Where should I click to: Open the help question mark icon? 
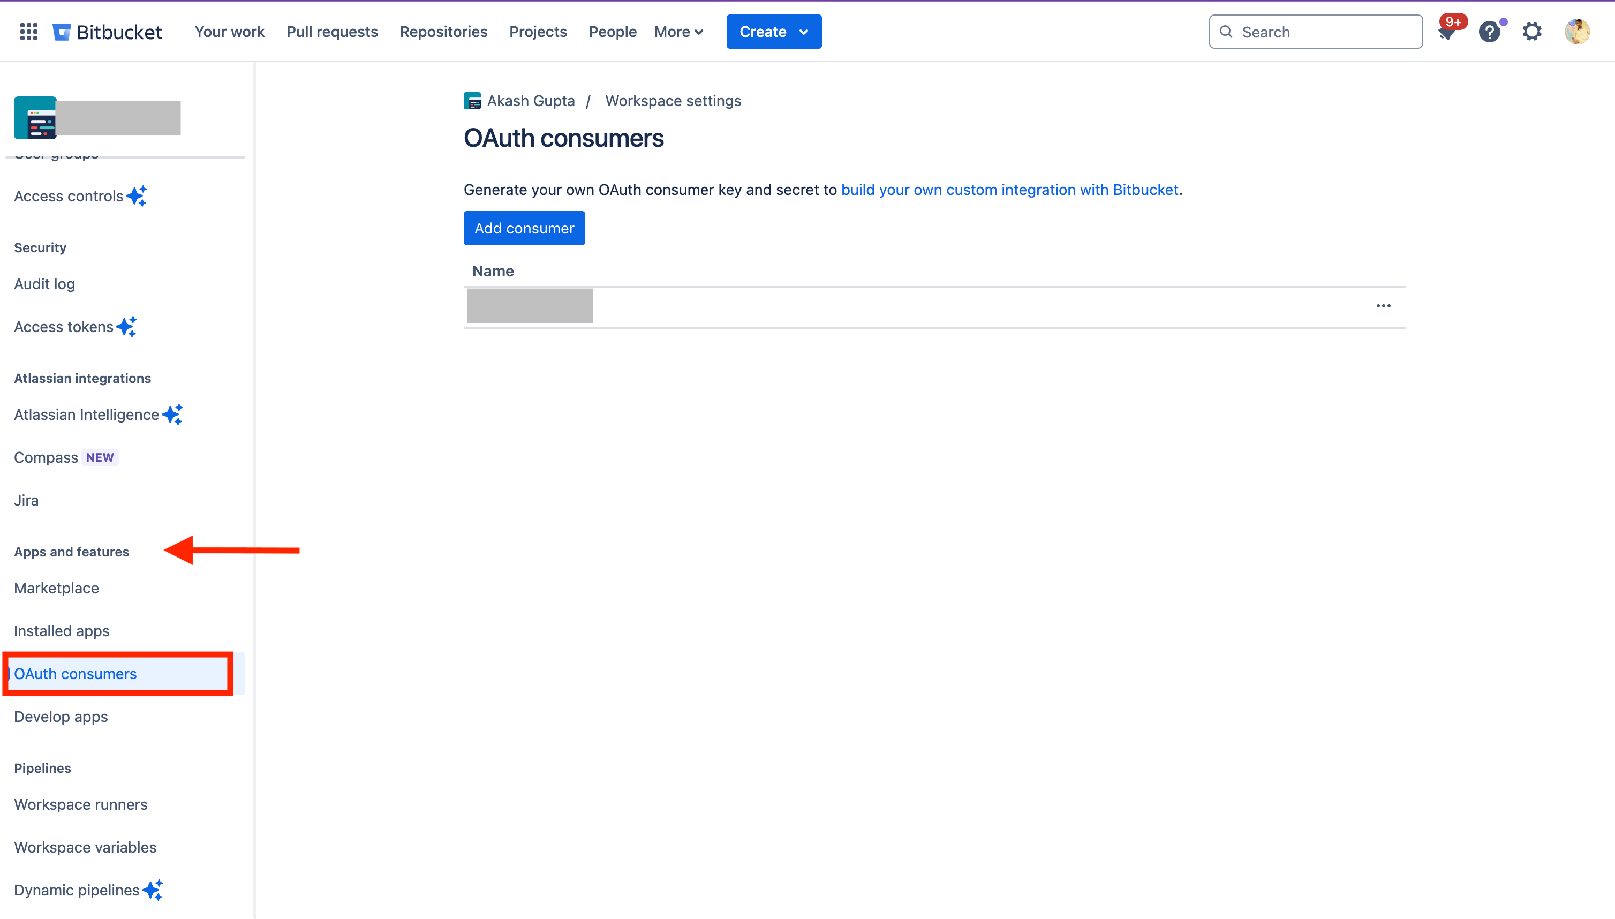1489,32
